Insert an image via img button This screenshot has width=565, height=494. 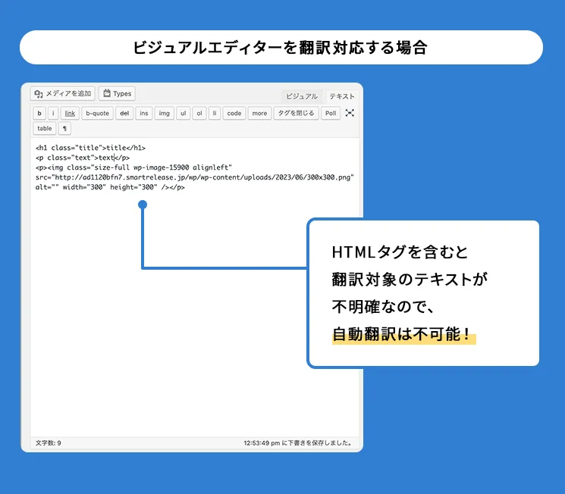pos(165,113)
